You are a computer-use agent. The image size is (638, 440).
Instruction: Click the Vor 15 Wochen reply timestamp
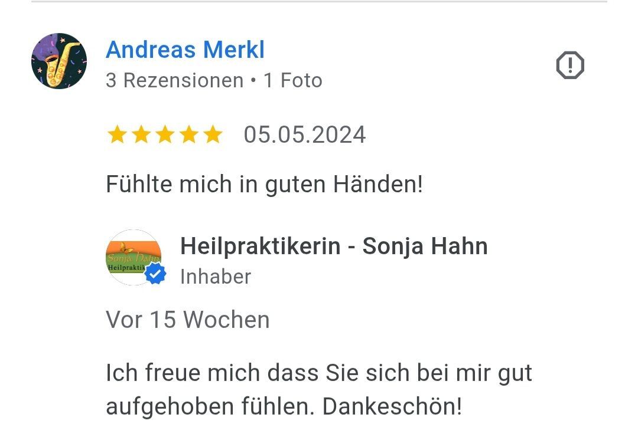coord(188,320)
